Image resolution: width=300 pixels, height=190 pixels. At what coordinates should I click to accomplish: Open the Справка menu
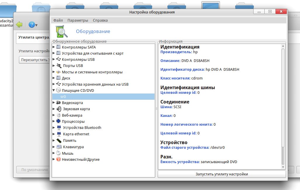point(100,20)
